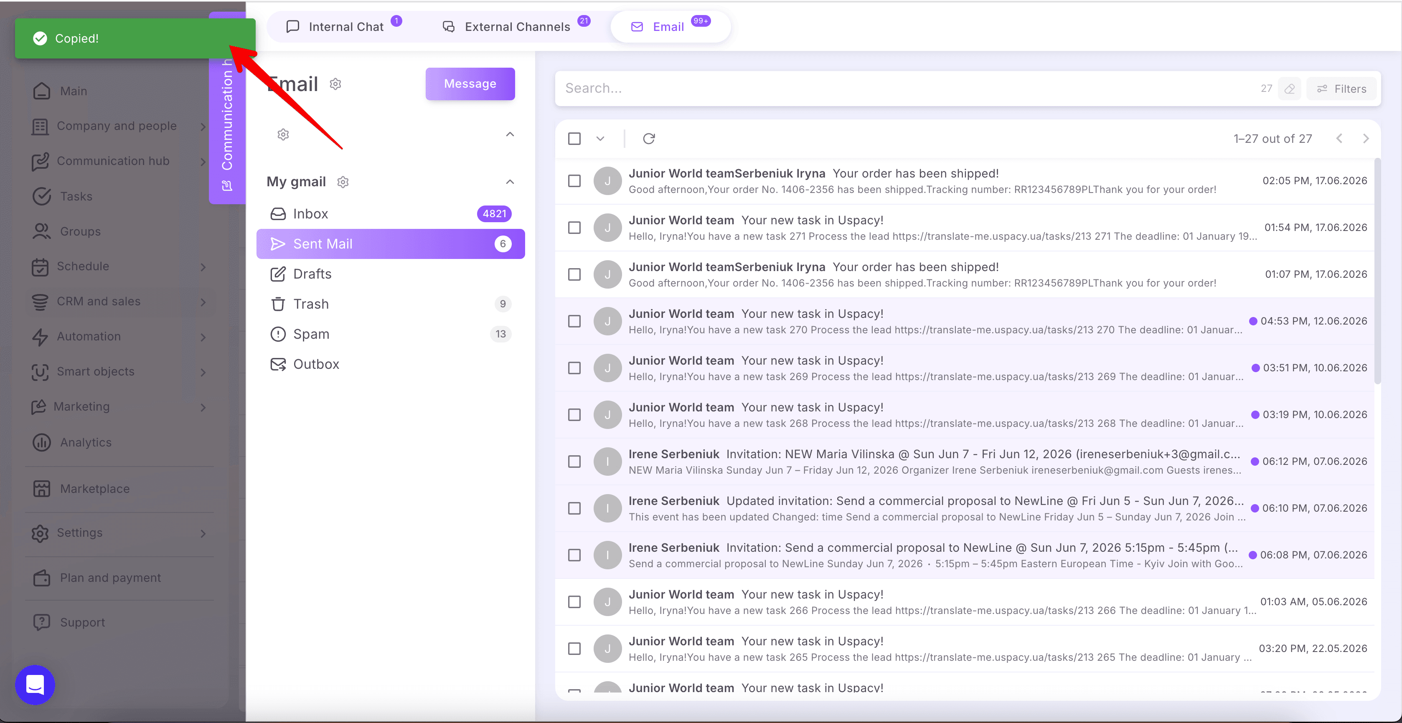Check the task 269 email checkbox
1402x723 pixels.
point(574,368)
